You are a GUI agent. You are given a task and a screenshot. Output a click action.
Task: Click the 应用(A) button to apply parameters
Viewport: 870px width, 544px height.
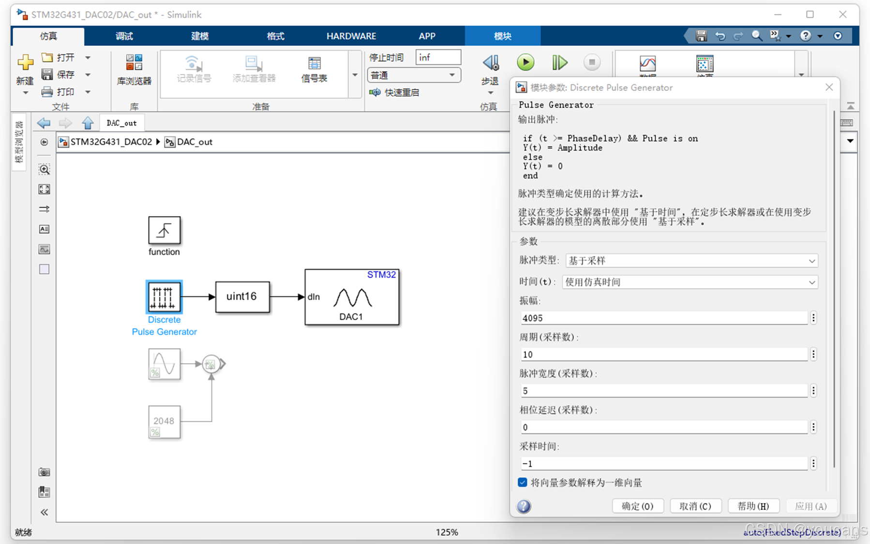[811, 506]
